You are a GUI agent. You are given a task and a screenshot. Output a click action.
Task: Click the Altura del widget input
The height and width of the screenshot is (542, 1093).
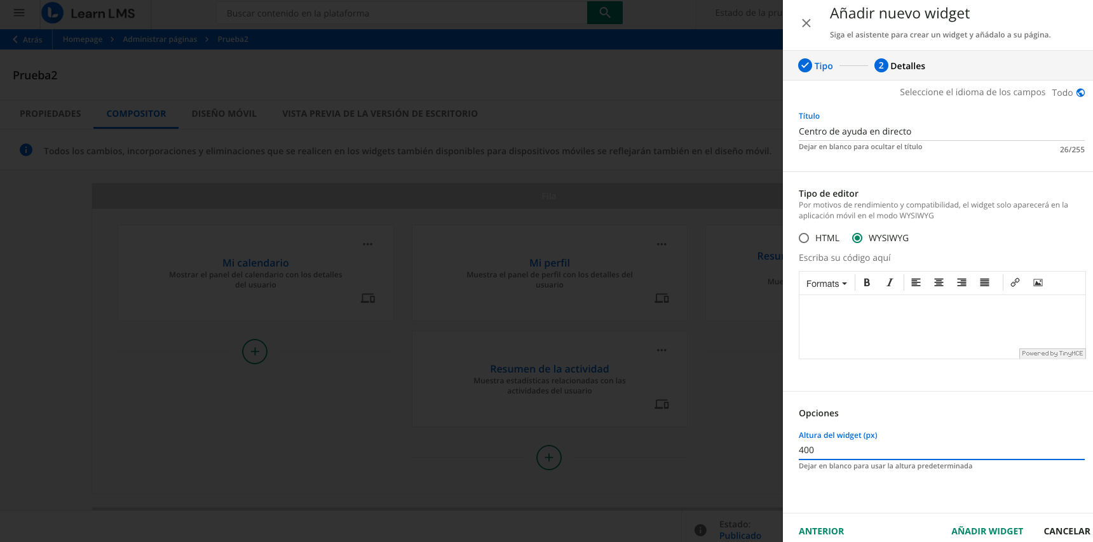pos(941,450)
